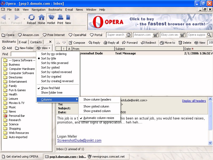Switch to newsgroups.comcast.net window tab
Screen dimensions: 213x160
[108, 157]
